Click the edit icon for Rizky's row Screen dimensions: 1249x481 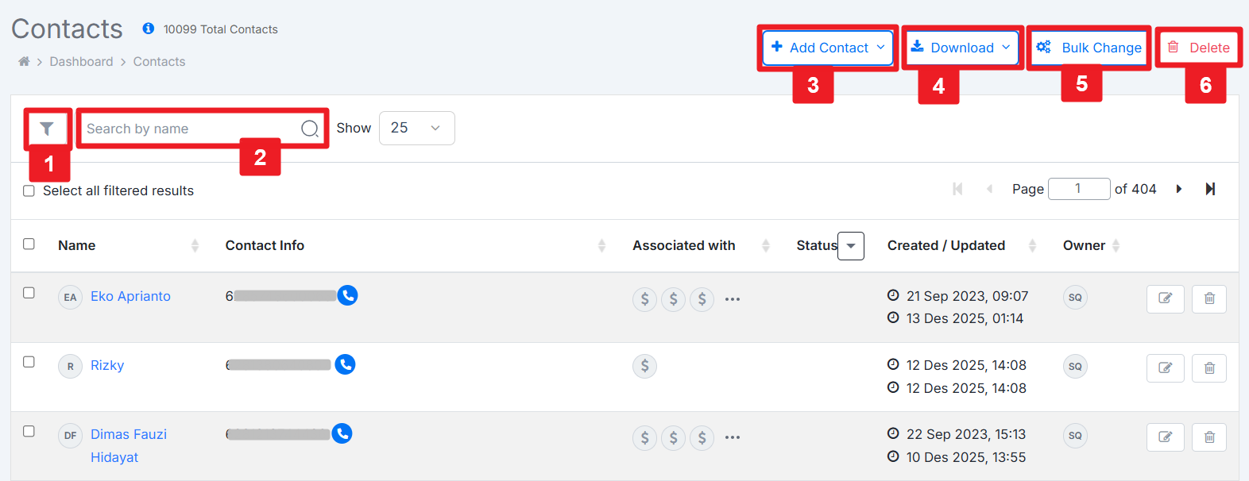tap(1165, 367)
